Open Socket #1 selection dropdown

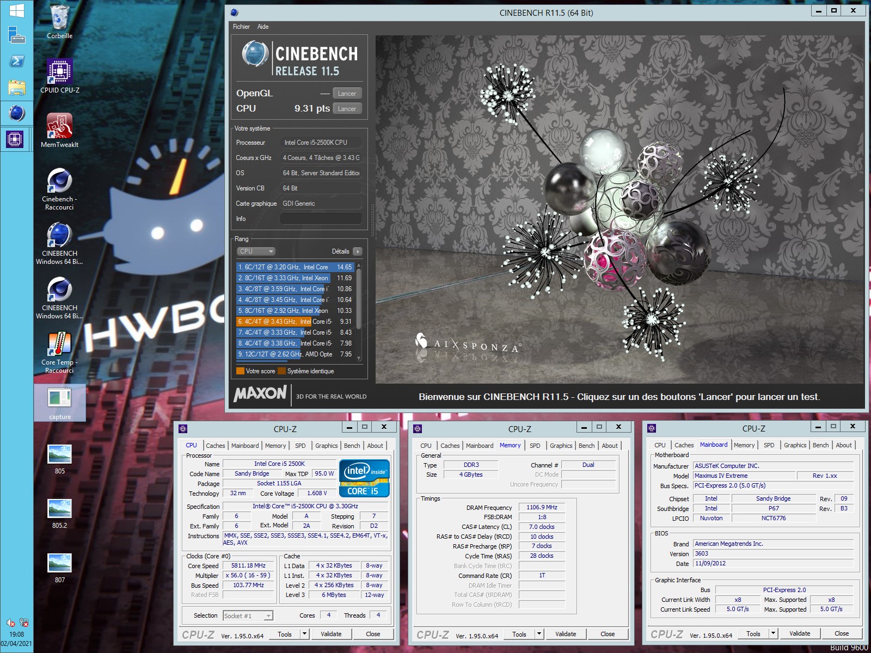248,616
